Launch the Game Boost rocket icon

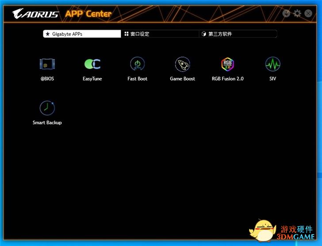point(183,64)
